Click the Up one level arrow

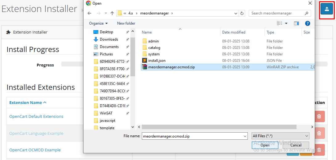(112, 13)
